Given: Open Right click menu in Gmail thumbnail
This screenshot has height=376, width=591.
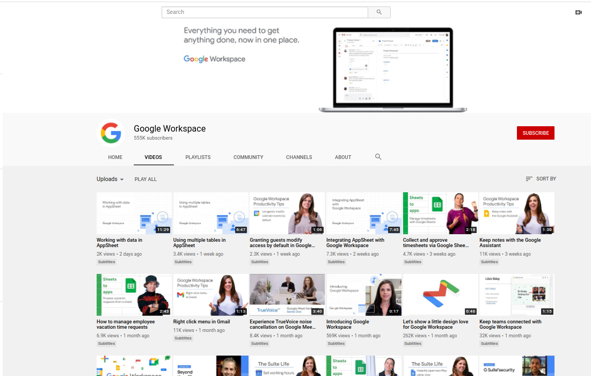Looking at the screenshot, I should (211, 295).
